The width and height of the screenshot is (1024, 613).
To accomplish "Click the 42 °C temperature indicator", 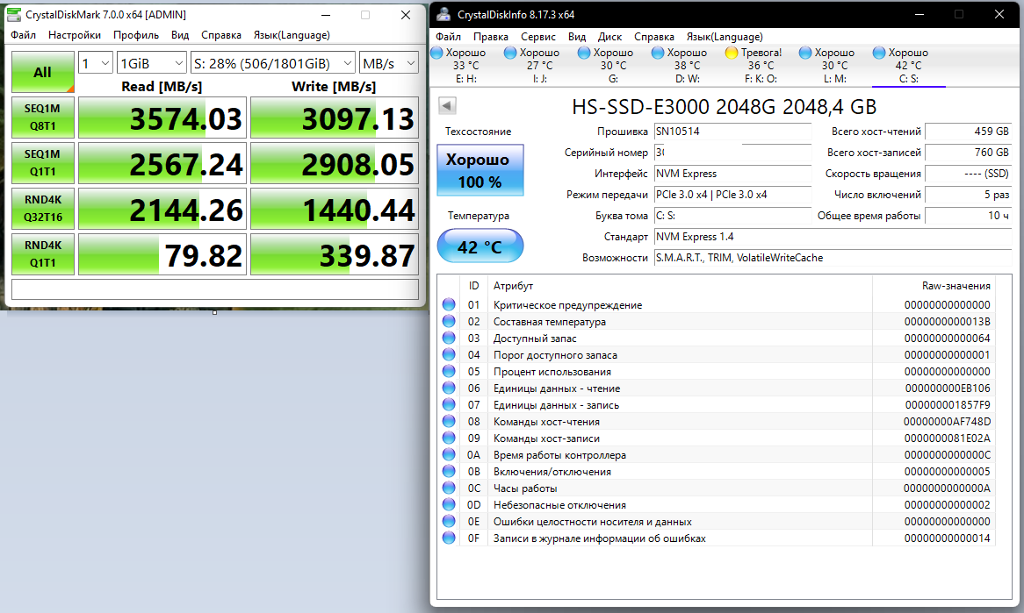I will click(x=480, y=246).
